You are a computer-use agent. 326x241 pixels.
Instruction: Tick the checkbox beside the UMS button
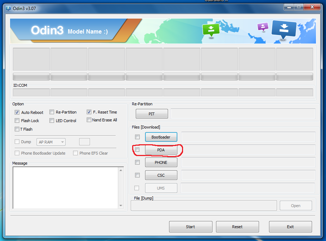pos(137,188)
